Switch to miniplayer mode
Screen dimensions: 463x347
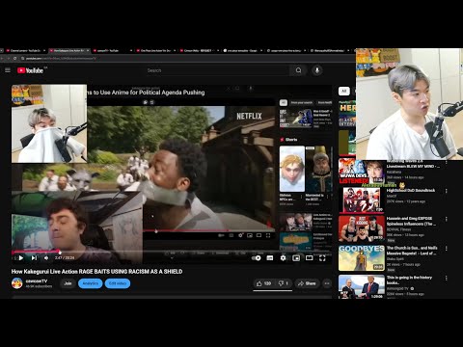[x=296, y=258]
